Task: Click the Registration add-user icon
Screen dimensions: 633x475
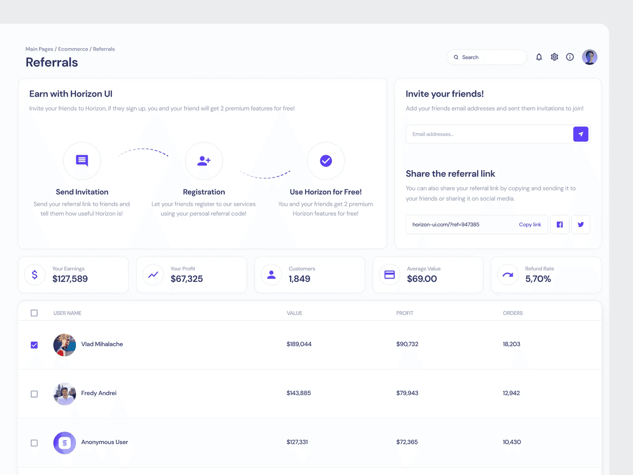Action: (204, 161)
